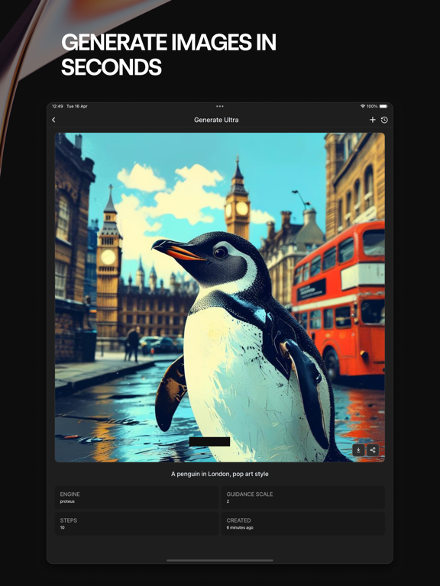Share the generated penguin image
Screen dimensions: 440x586
[x=373, y=450]
